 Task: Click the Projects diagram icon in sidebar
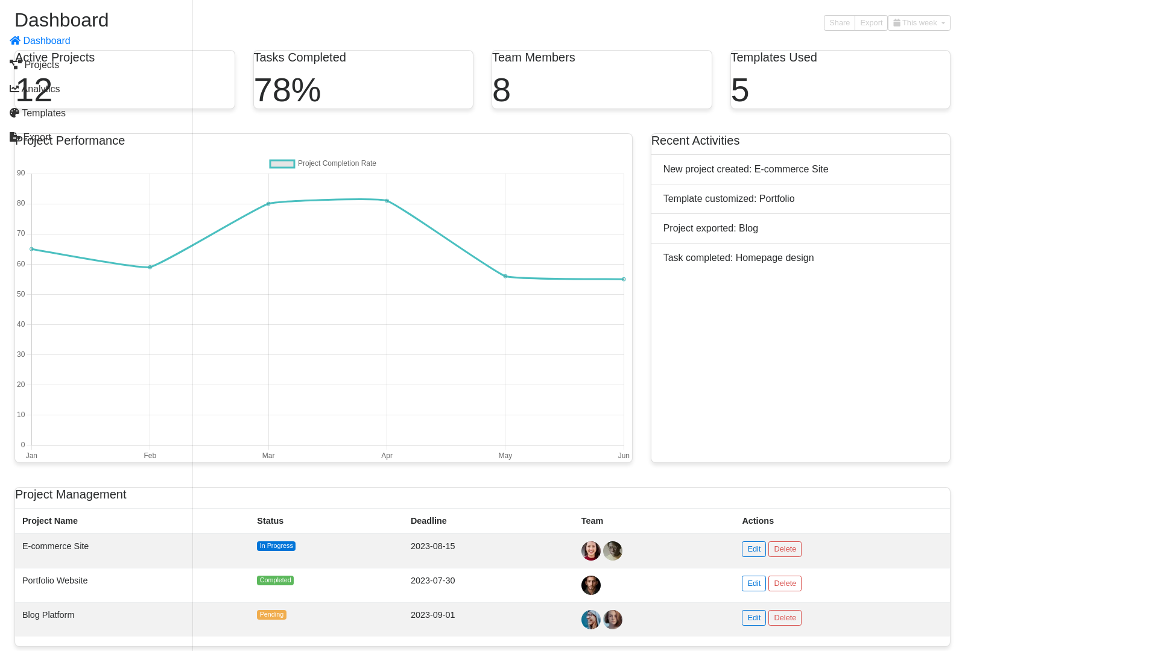tap(16, 64)
